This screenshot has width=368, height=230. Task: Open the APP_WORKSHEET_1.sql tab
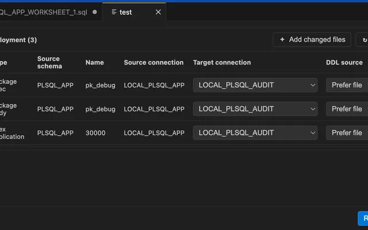point(51,12)
